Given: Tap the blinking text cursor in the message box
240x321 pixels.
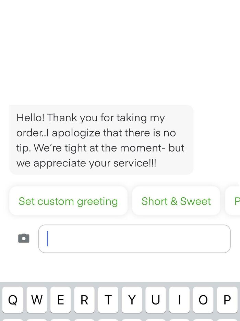Looking at the screenshot, I should (47, 239).
